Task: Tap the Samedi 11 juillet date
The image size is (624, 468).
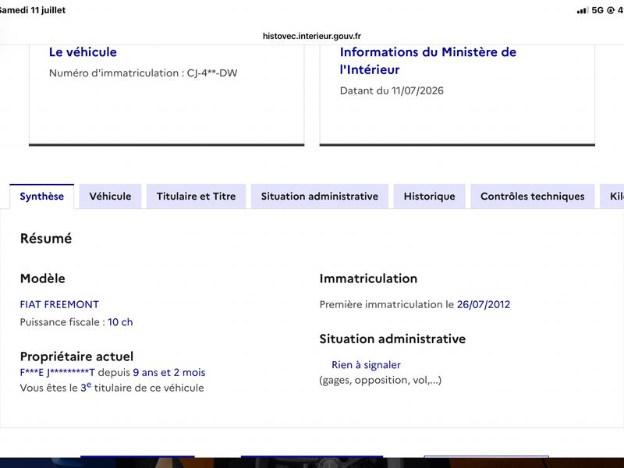Action: pyautogui.click(x=32, y=10)
